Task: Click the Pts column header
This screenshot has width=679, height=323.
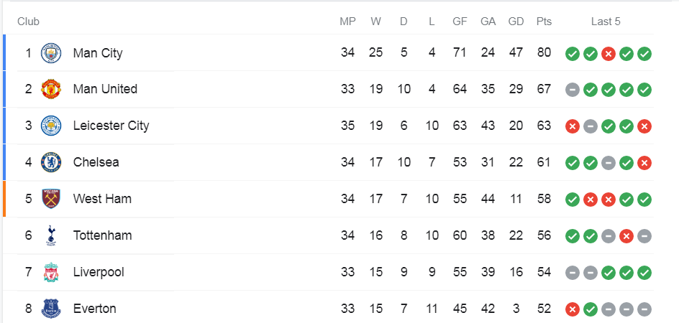Action: [x=544, y=22]
